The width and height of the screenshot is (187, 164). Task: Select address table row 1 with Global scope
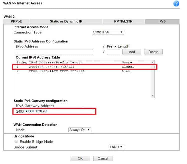tap(84, 67)
